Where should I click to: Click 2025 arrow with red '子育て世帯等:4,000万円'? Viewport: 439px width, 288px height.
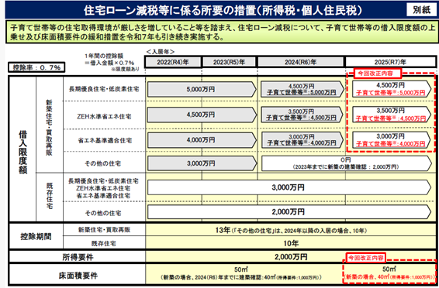point(391,139)
